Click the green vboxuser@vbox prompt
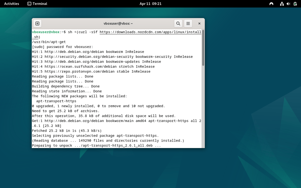301x188 pixels. coord(46,32)
